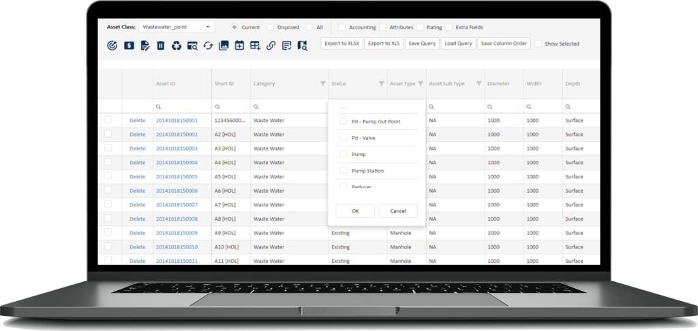Click the Asset ID search field

point(181,107)
